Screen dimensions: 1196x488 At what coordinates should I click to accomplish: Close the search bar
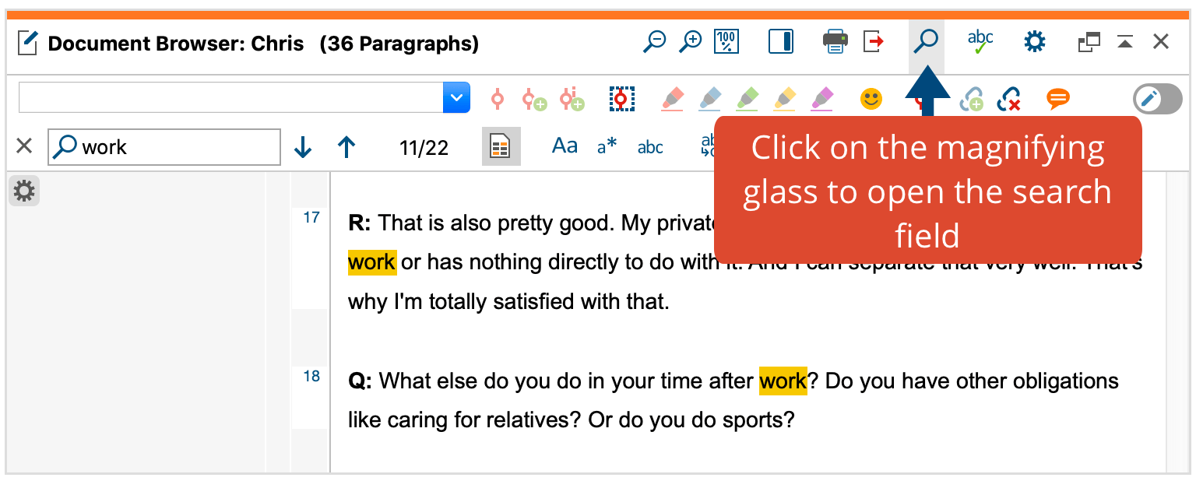tap(24, 146)
